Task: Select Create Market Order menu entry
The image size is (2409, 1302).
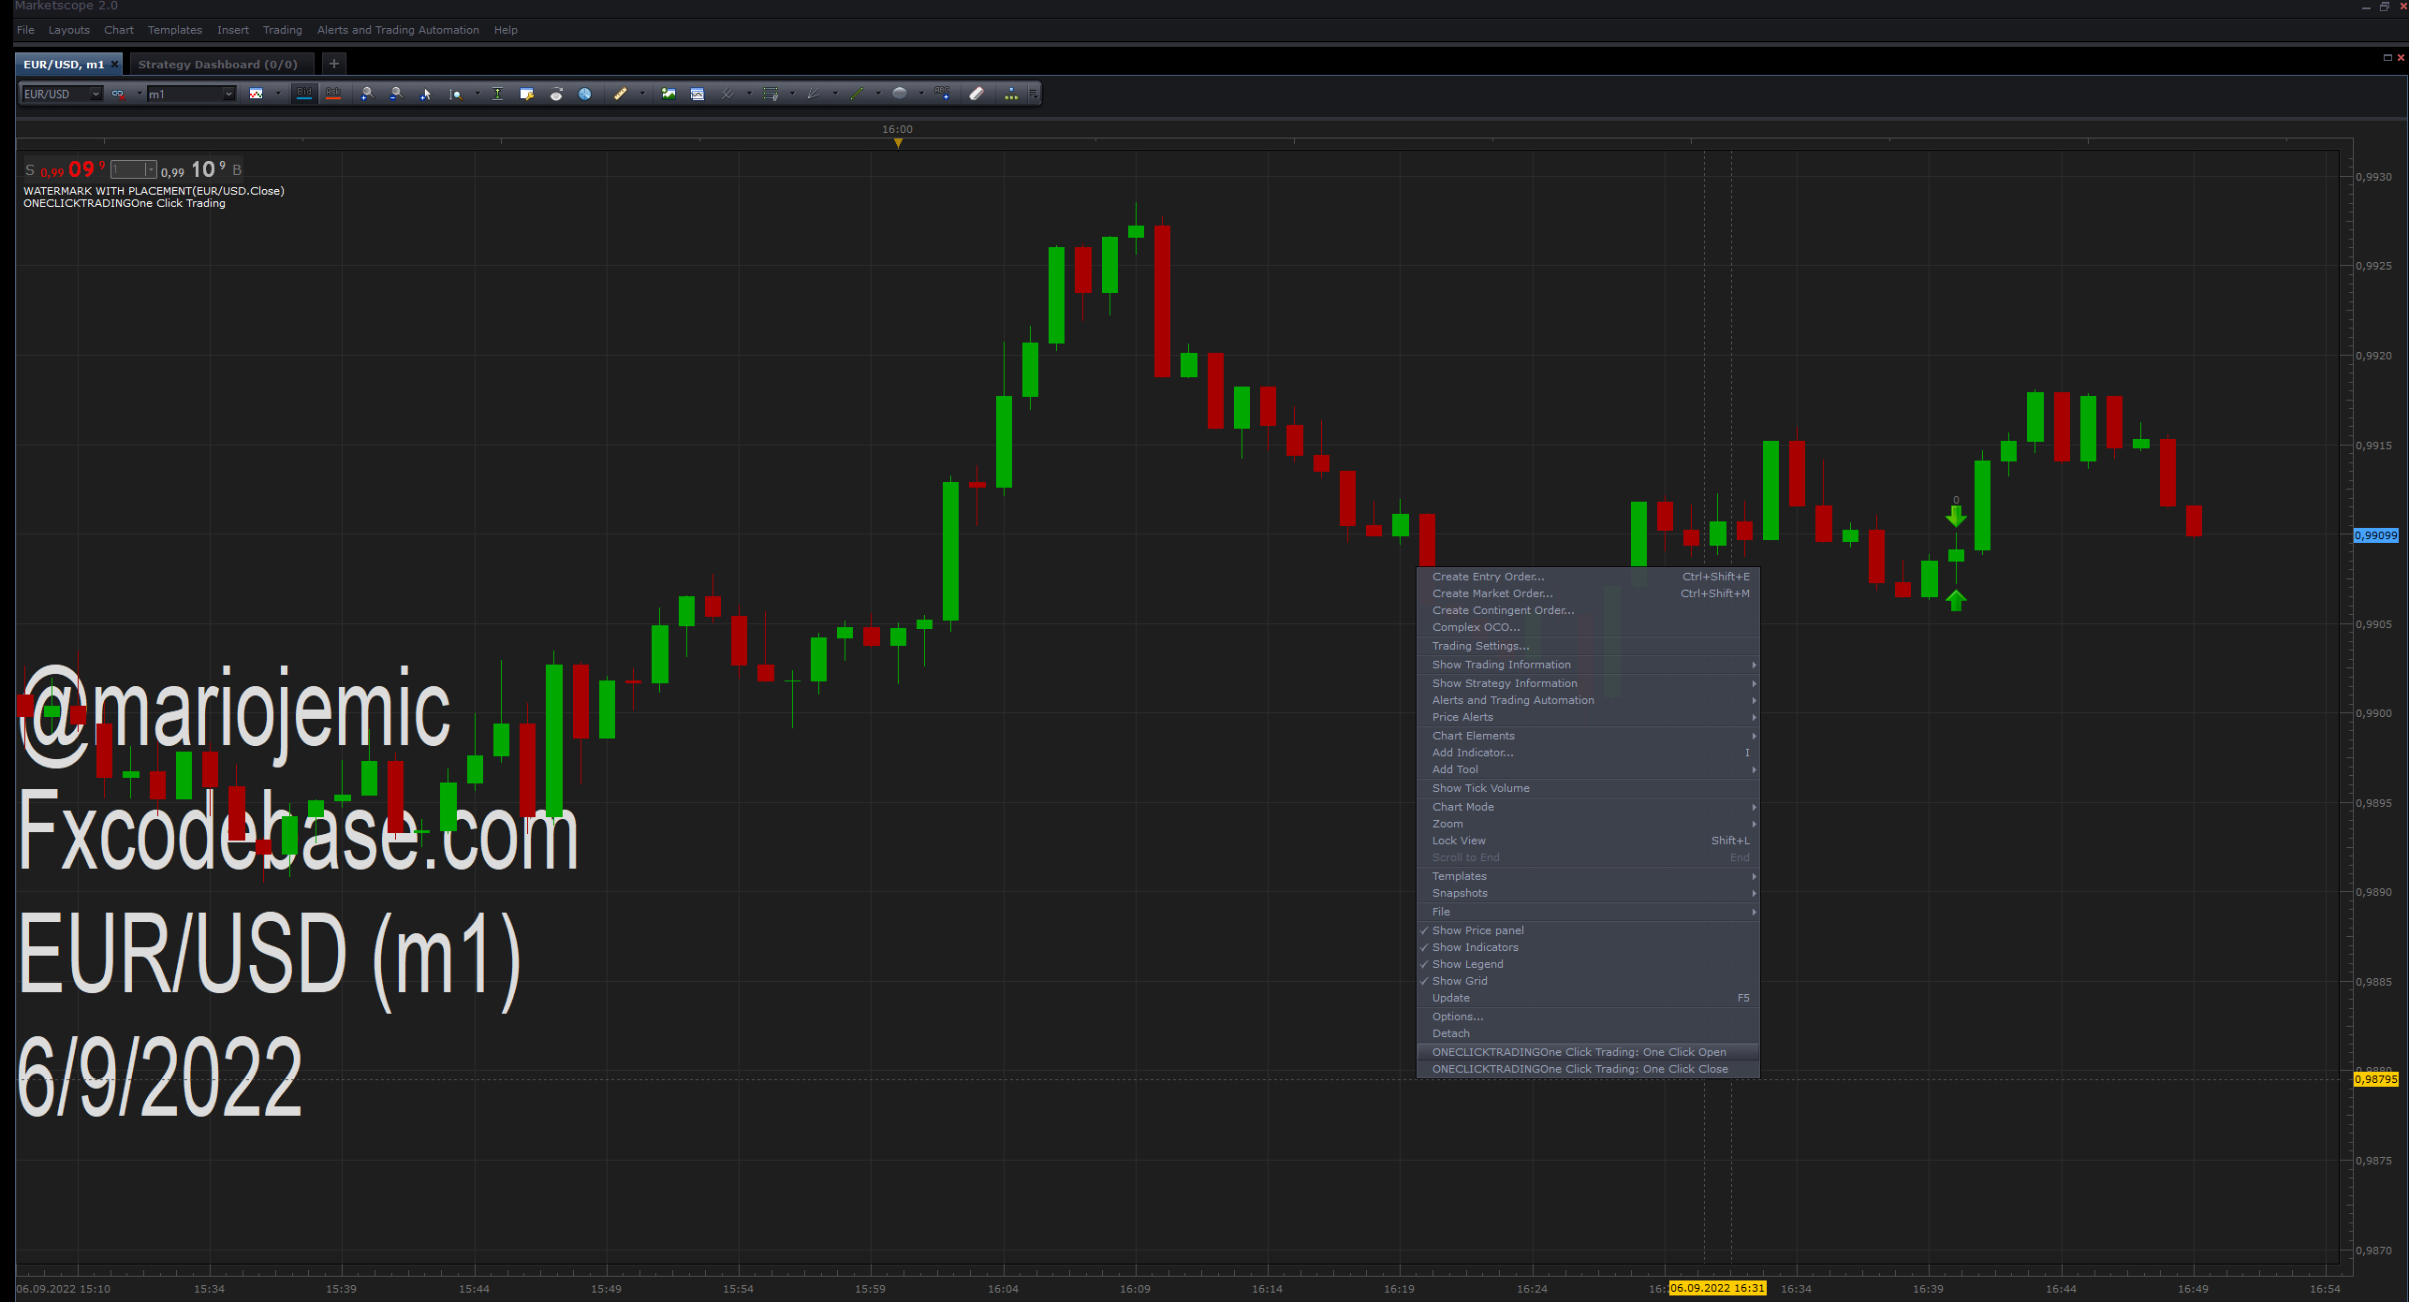Action: coord(1588,593)
